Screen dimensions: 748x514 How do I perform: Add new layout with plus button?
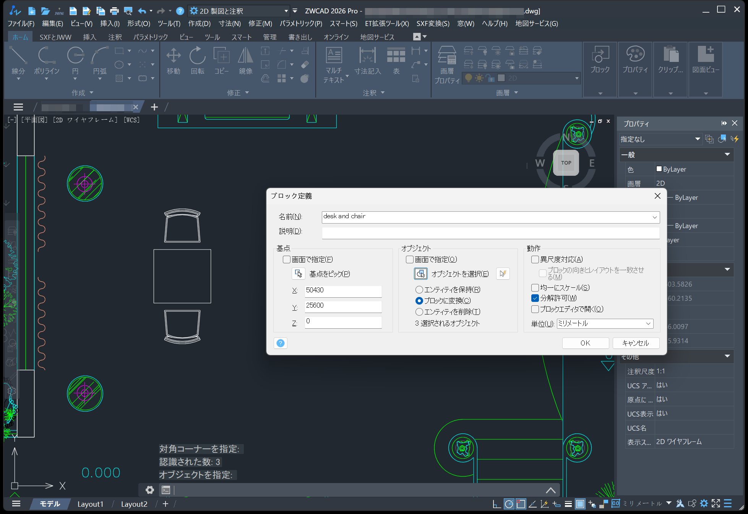[x=166, y=504]
